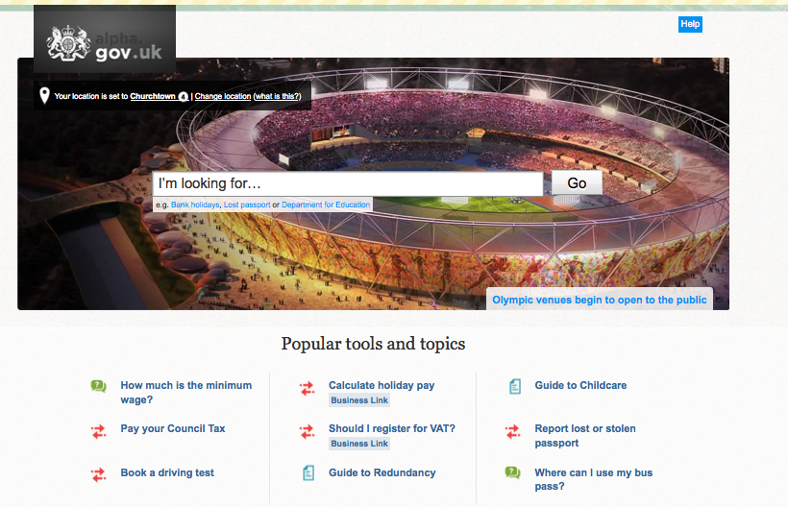Image resolution: width=788 pixels, height=507 pixels.
Task: Open Where can I use my bus pass?
Action: (x=594, y=479)
